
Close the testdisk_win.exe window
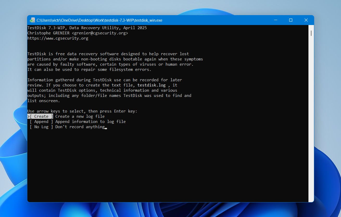(x=306, y=20)
